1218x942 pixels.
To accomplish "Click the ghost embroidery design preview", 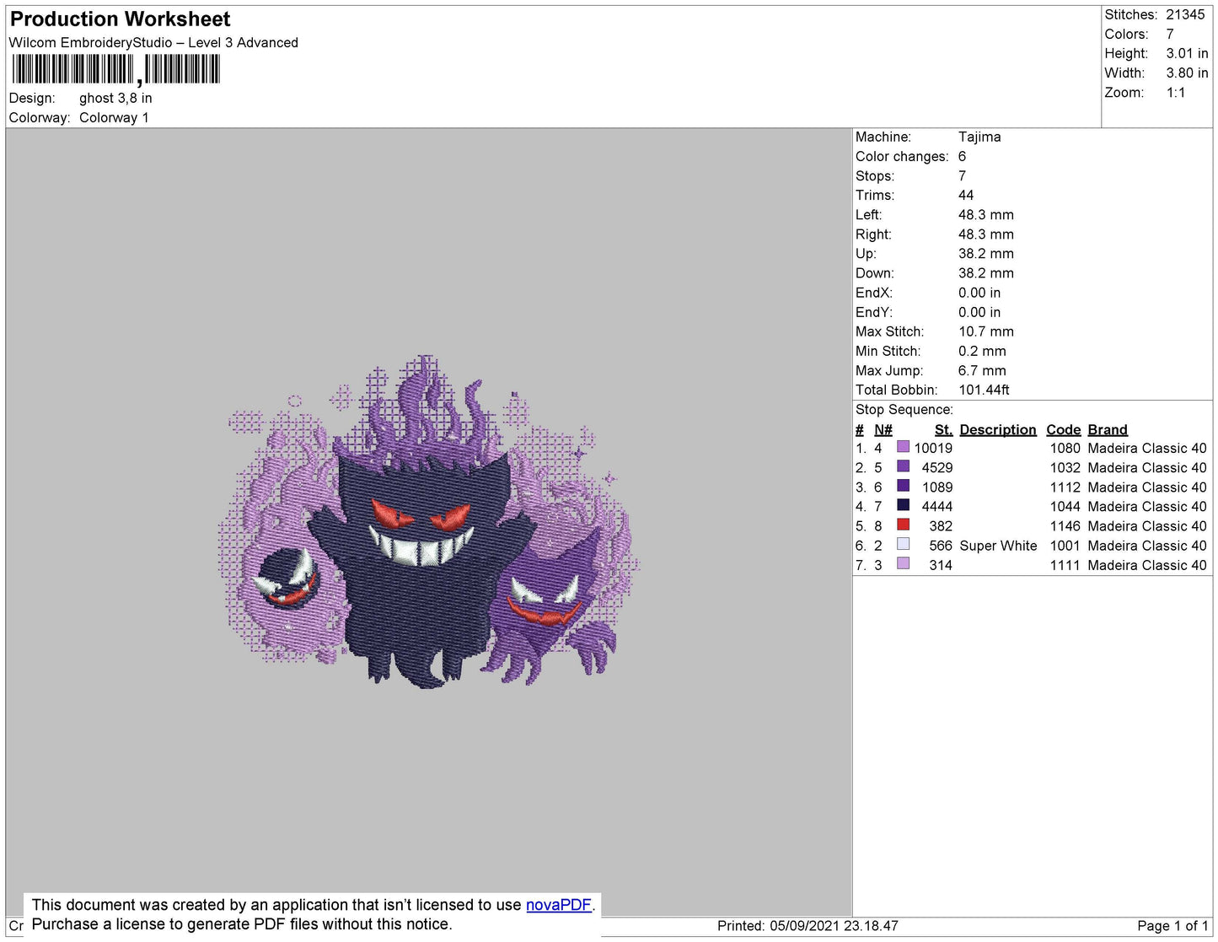I will [x=429, y=521].
